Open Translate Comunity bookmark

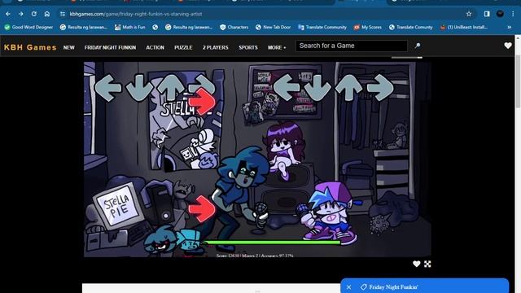tap(410, 27)
